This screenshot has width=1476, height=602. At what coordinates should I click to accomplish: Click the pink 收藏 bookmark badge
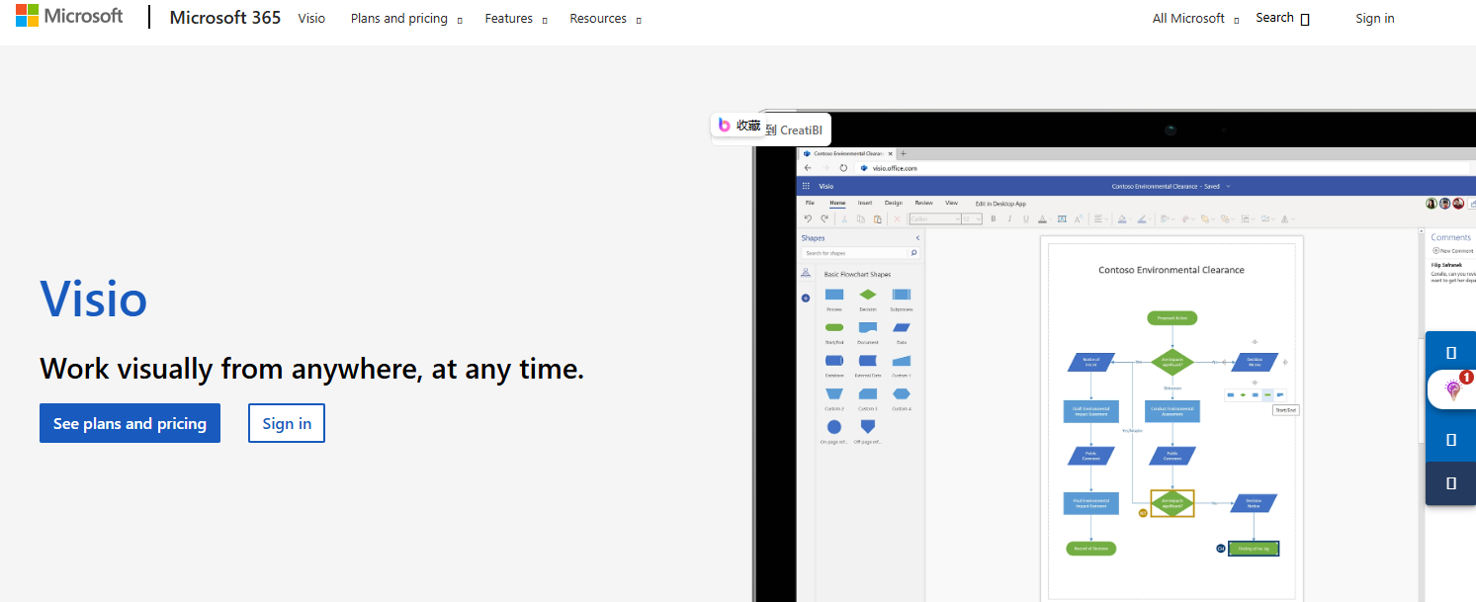point(739,126)
